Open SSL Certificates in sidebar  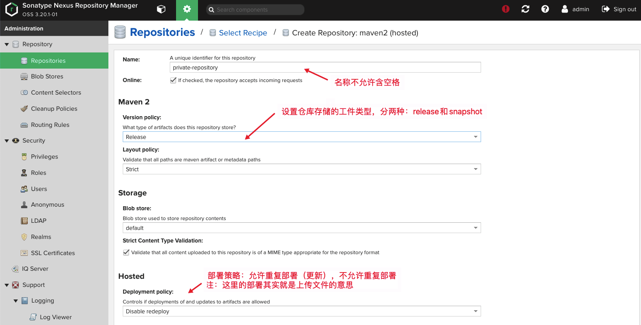pyautogui.click(x=53, y=253)
